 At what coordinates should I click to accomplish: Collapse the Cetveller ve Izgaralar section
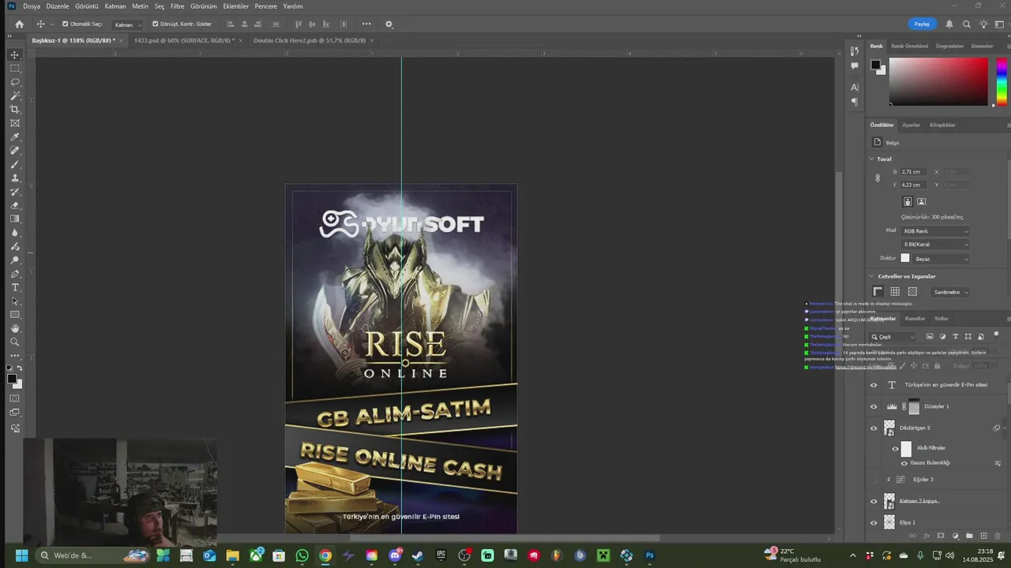(872, 276)
